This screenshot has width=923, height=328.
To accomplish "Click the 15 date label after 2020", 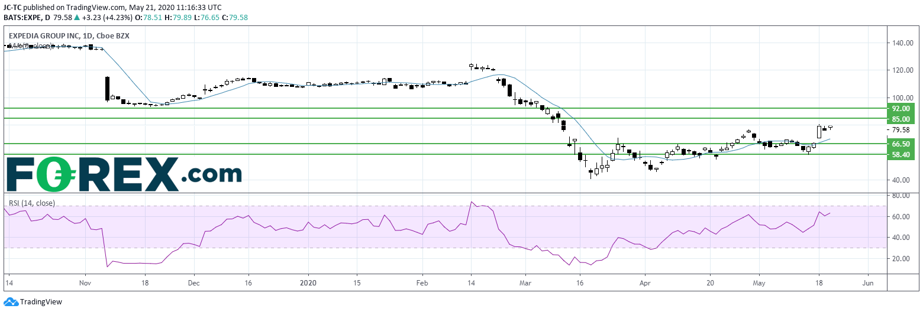I will pyautogui.click(x=357, y=283).
